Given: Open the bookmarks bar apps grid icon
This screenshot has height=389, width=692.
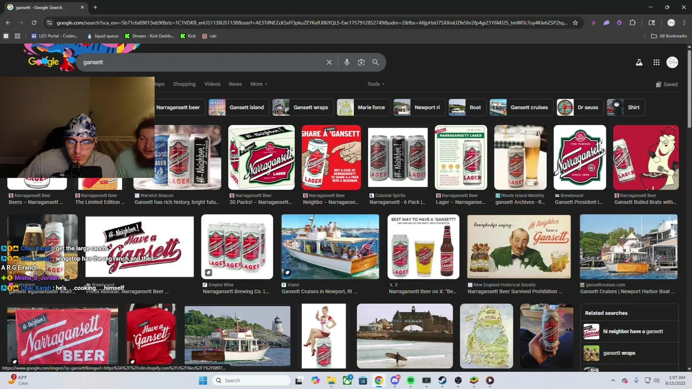Looking at the screenshot, I should (x=17, y=36).
